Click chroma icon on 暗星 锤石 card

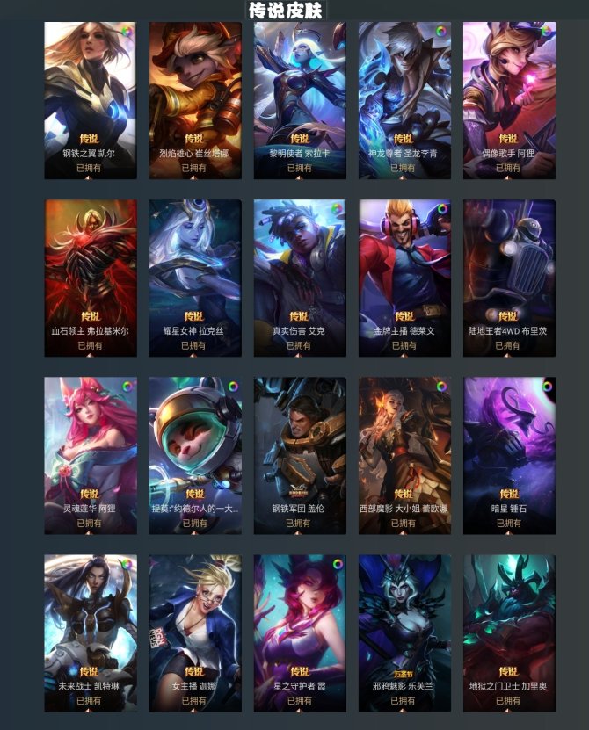pyautogui.click(x=547, y=387)
